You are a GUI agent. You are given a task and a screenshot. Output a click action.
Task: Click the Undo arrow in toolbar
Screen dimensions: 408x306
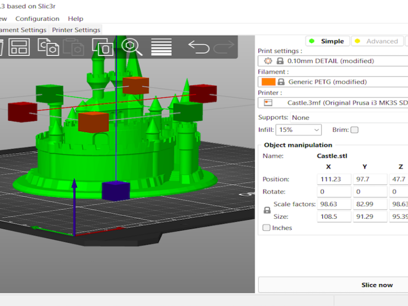tap(198, 47)
